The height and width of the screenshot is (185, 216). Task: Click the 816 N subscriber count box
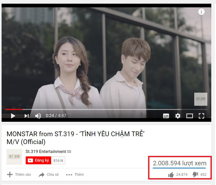tap(58, 160)
